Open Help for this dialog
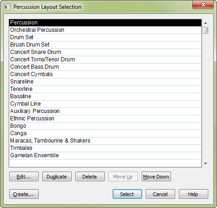Screen dimensions: 217x208 pyautogui.click(x=194, y=194)
